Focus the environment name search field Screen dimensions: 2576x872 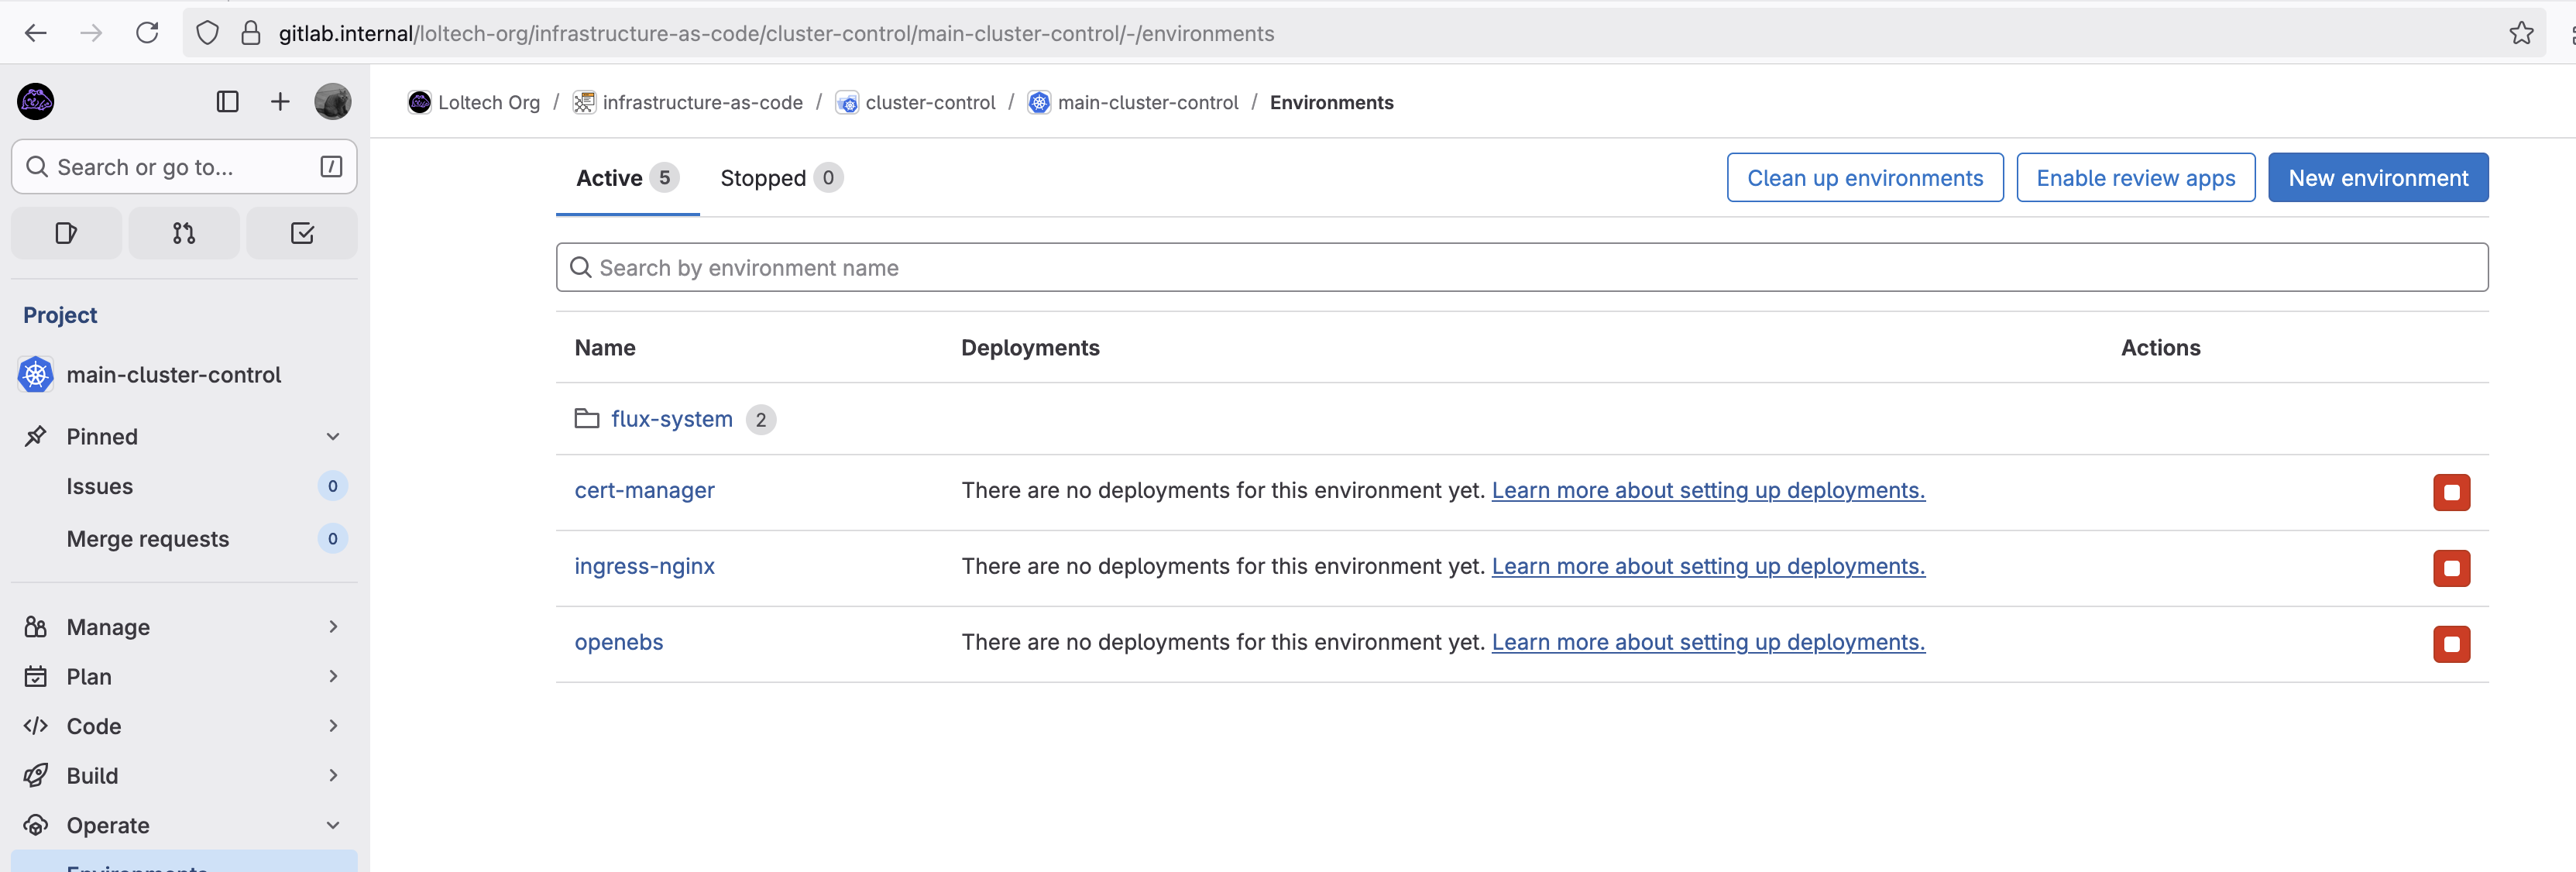click(1520, 268)
